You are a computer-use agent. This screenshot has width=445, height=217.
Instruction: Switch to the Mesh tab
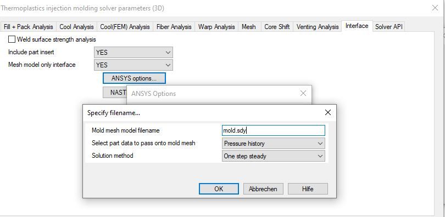tap(249, 27)
